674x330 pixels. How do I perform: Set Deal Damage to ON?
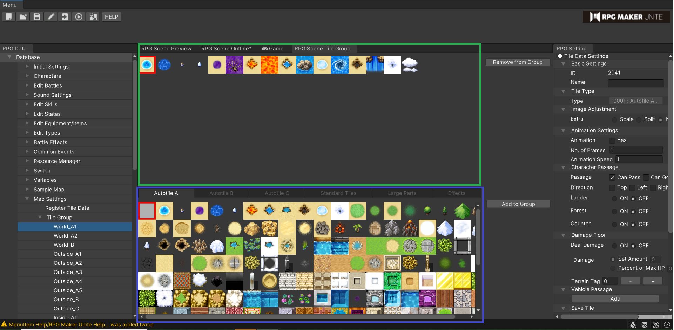pos(614,246)
